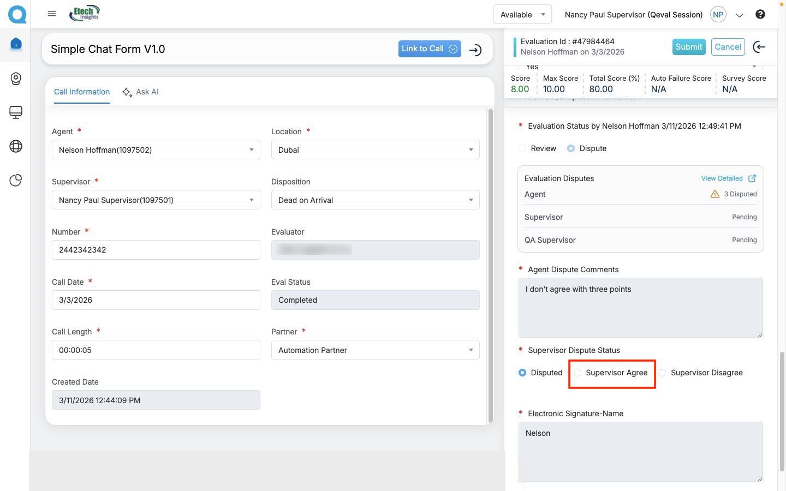The width and height of the screenshot is (786, 491).
Task: Click the monitor icon in left sidebar
Action: pyautogui.click(x=16, y=112)
